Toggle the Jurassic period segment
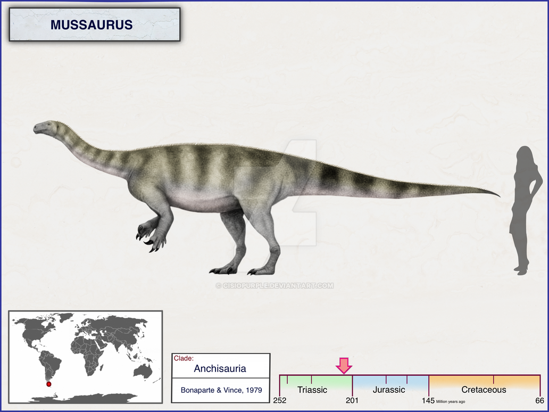 coord(391,382)
